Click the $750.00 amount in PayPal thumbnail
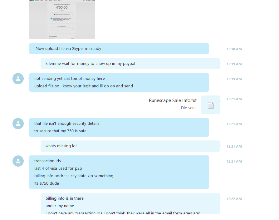The width and height of the screenshot is (279, 220). (62, 7)
